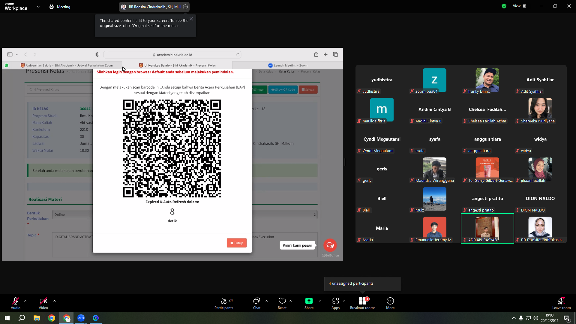The height and width of the screenshot is (324, 576).
Task: Click Leave room button
Action: [562, 303]
